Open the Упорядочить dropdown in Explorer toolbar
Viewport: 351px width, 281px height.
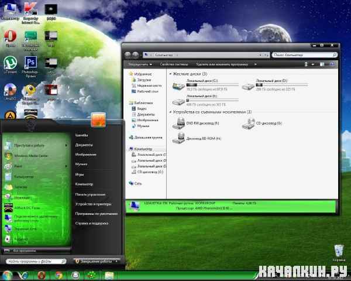(140, 64)
